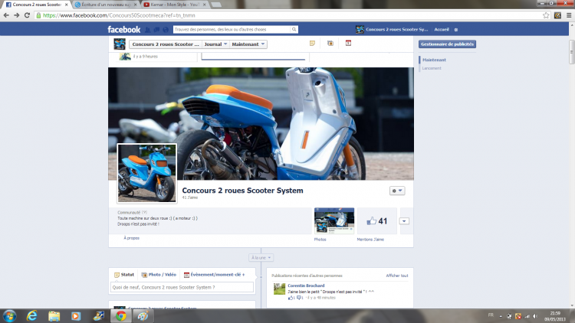The width and height of the screenshot is (575, 323).
Task: Click the event calendar icon in page bar
Action: click(348, 43)
